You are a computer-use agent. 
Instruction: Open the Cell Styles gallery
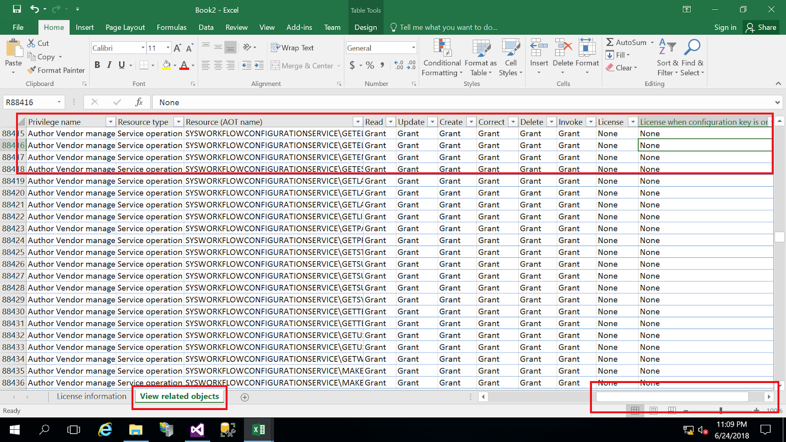pos(511,57)
